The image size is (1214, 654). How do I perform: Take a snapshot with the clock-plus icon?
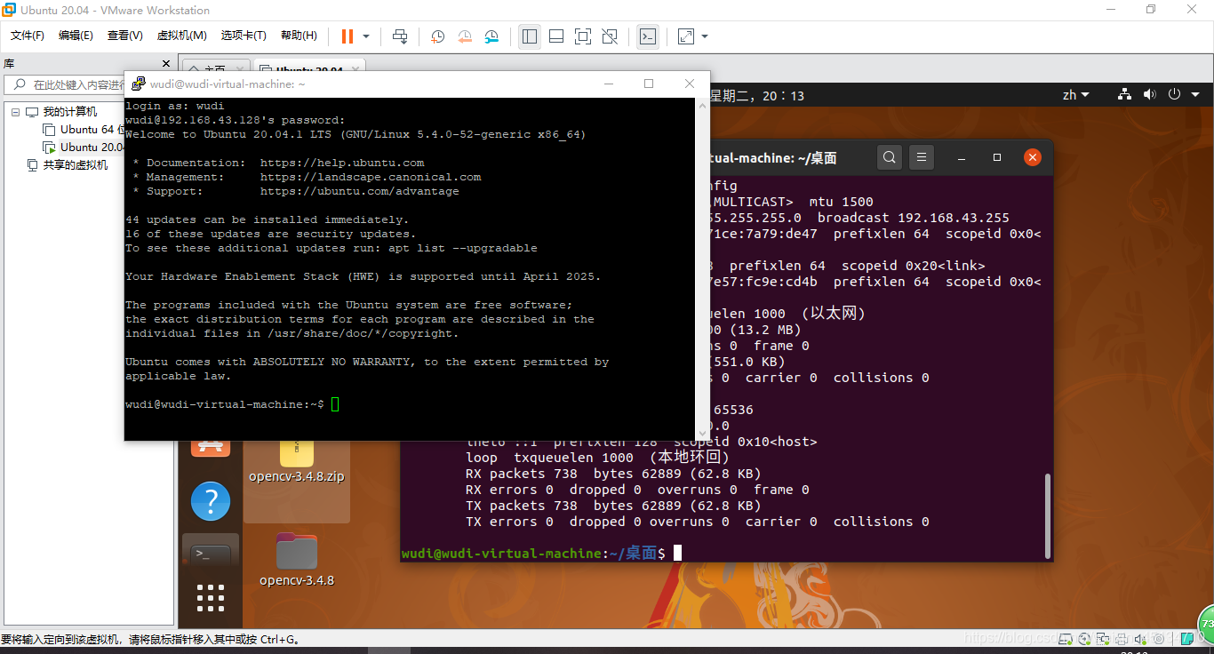438,36
